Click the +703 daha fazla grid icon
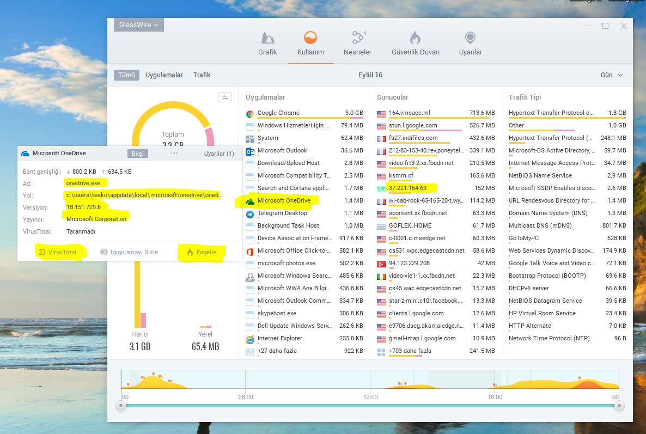Image resolution: width=646 pixels, height=434 pixels. (381, 352)
